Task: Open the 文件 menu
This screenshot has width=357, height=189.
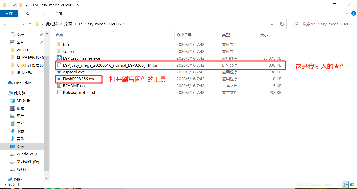Action: [9, 13]
